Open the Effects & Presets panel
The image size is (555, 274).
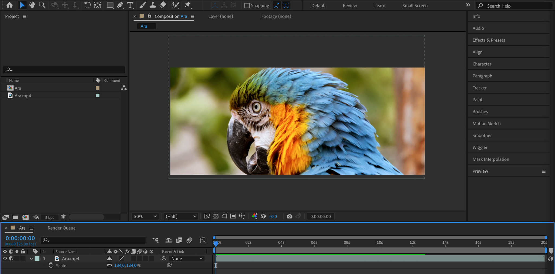click(489, 40)
